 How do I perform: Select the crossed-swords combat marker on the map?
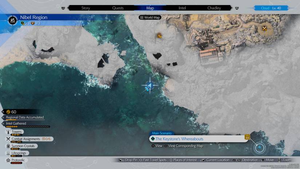point(264,28)
